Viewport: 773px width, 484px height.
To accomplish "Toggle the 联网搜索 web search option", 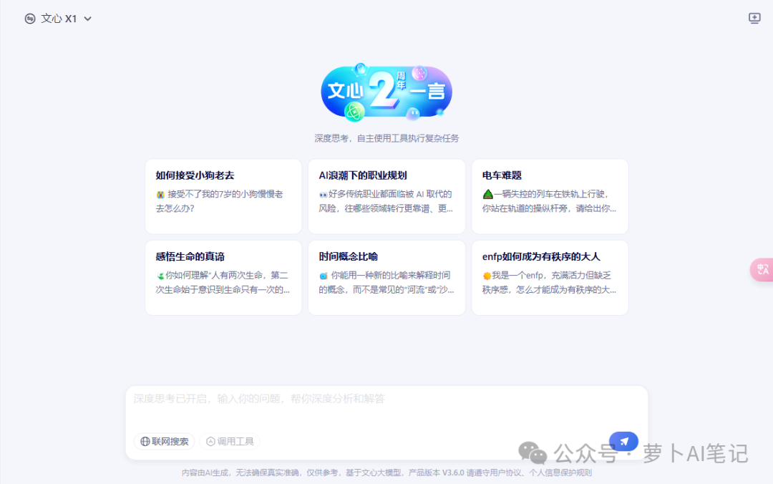I will point(165,441).
